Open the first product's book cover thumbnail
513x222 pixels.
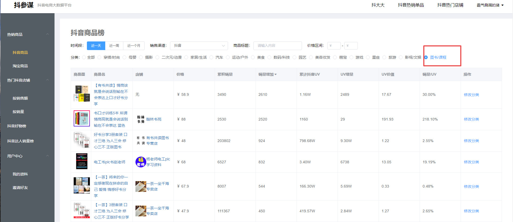(82, 93)
